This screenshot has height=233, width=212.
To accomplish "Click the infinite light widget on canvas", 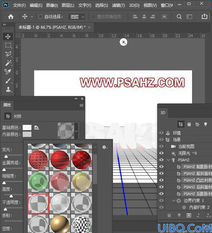I will tap(123, 42).
